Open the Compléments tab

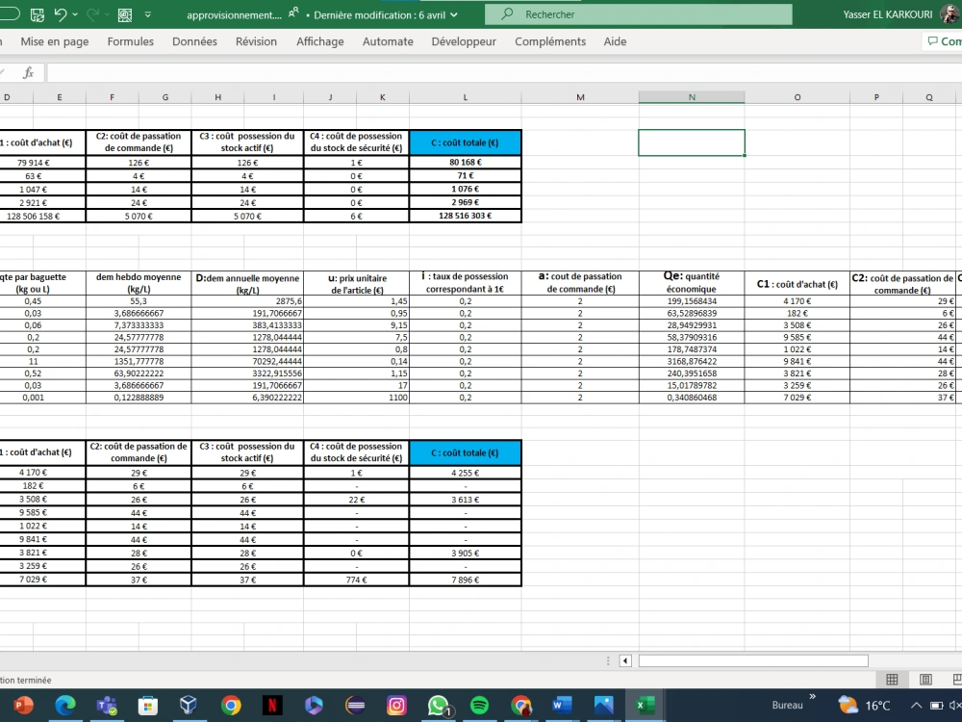pyautogui.click(x=550, y=41)
